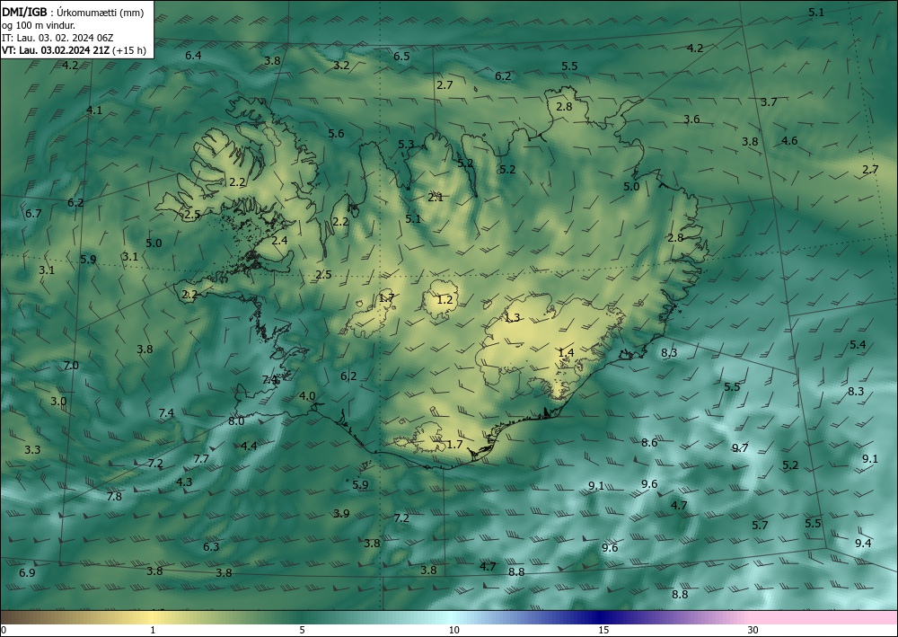The image size is (898, 637).
Task: Click the map value '3.7'
Action: coord(769,102)
